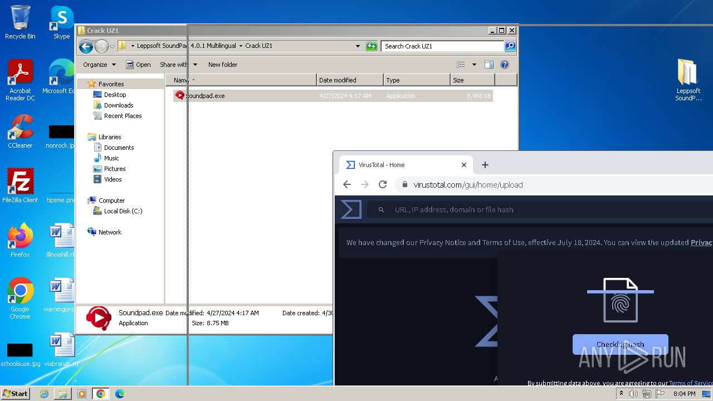The image size is (713, 401).
Task: Show the preview pane in Explorer
Action: [489, 65]
